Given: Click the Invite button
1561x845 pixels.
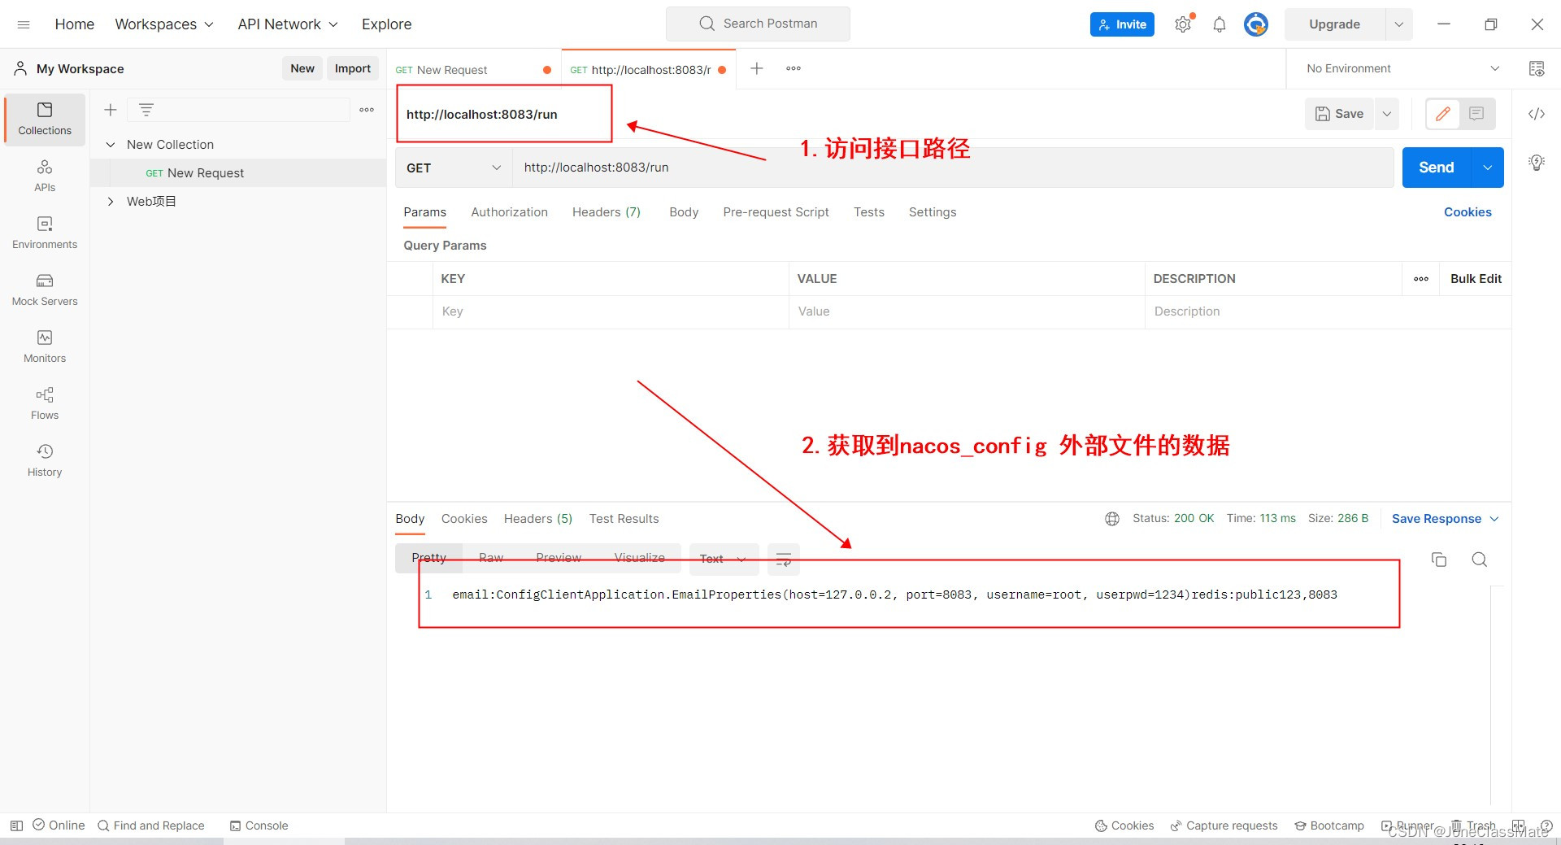Looking at the screenshot, I should 1122,24.
